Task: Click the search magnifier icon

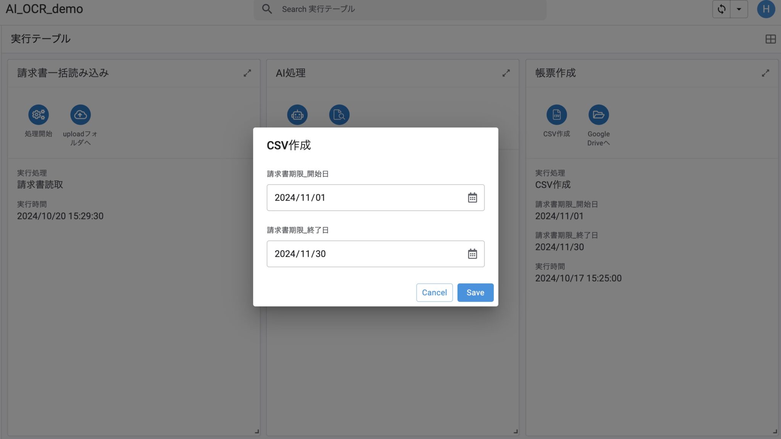Action: coord(267,8)
